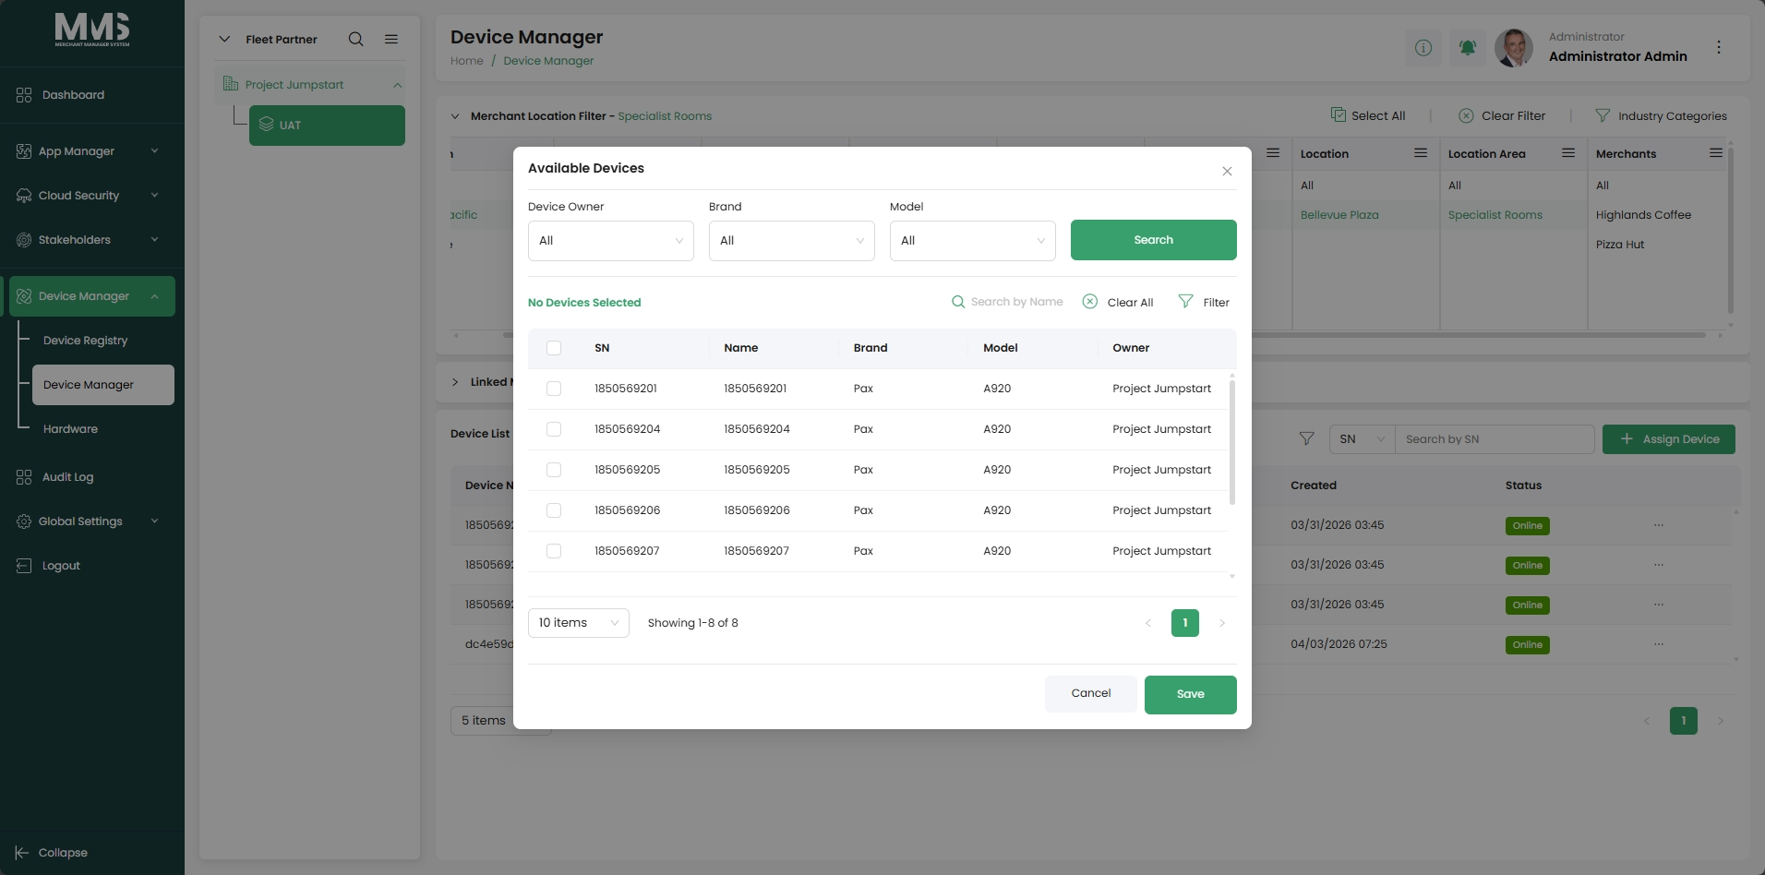
Task: Open the Merchants column menu icon
Action: click(x=1716, y=153)
